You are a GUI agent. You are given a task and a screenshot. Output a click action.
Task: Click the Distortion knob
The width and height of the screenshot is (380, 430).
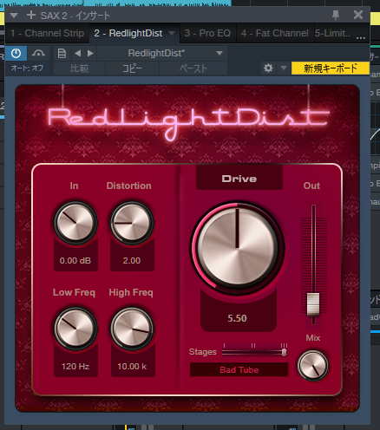pos(132,223)
